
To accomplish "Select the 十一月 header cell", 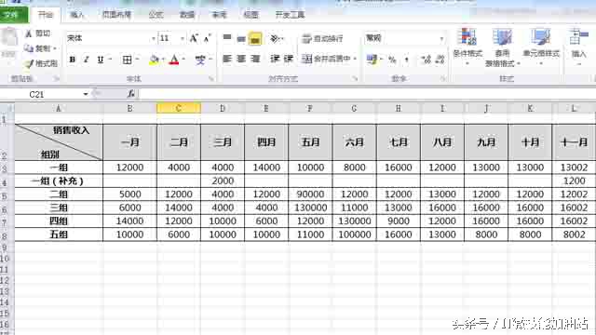I will pyautogui.click(x=574, y=142).
